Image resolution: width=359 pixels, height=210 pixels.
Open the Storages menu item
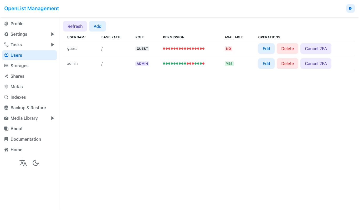pos(29,66)
